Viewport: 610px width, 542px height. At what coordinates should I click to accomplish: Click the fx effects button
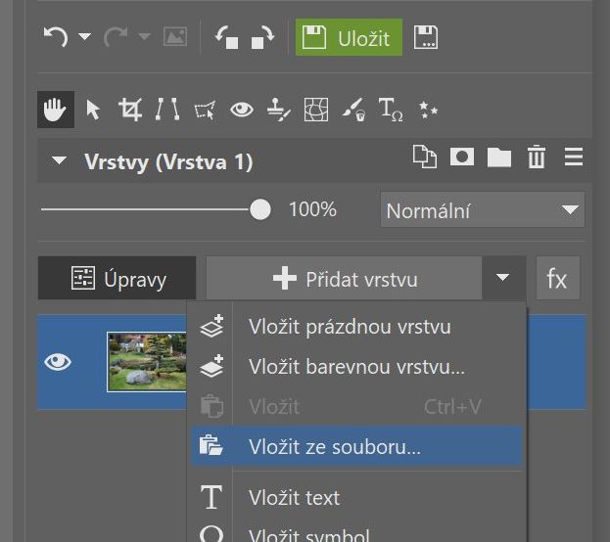[x=557, y=278]
